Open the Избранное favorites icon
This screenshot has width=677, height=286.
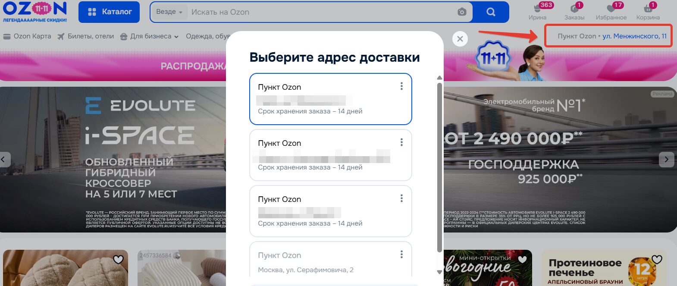click(x=611, y=12)
